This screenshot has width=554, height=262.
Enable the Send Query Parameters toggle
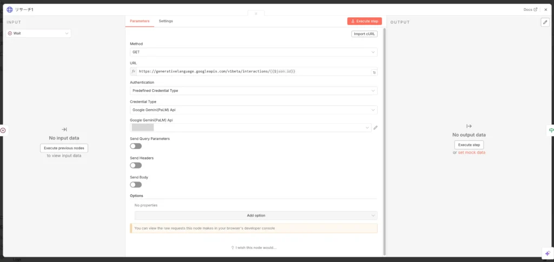click(136, 146)
